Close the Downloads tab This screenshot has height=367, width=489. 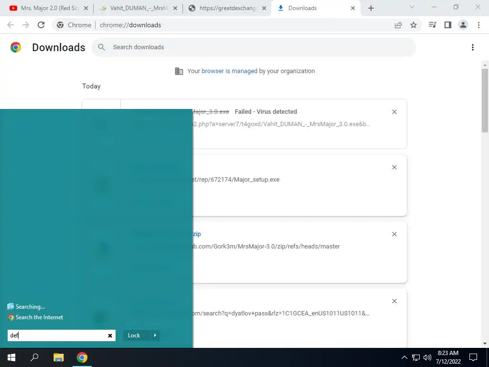[353, 9]
